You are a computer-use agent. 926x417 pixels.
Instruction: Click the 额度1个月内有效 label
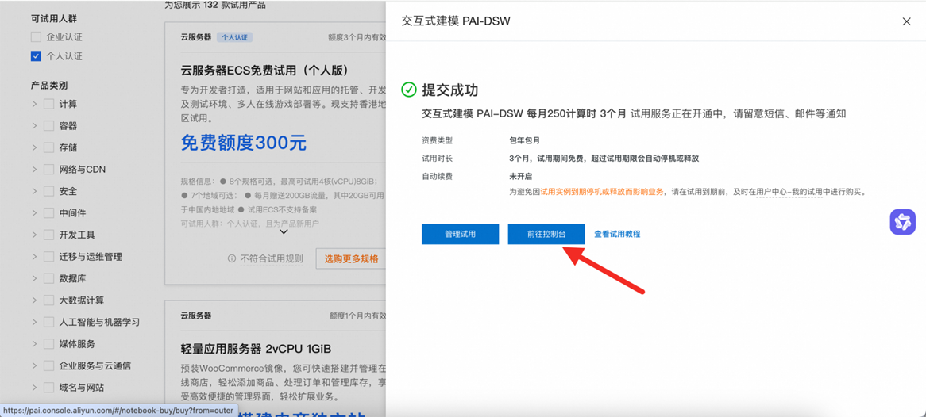pyautogui.click(x=357, y=316)
